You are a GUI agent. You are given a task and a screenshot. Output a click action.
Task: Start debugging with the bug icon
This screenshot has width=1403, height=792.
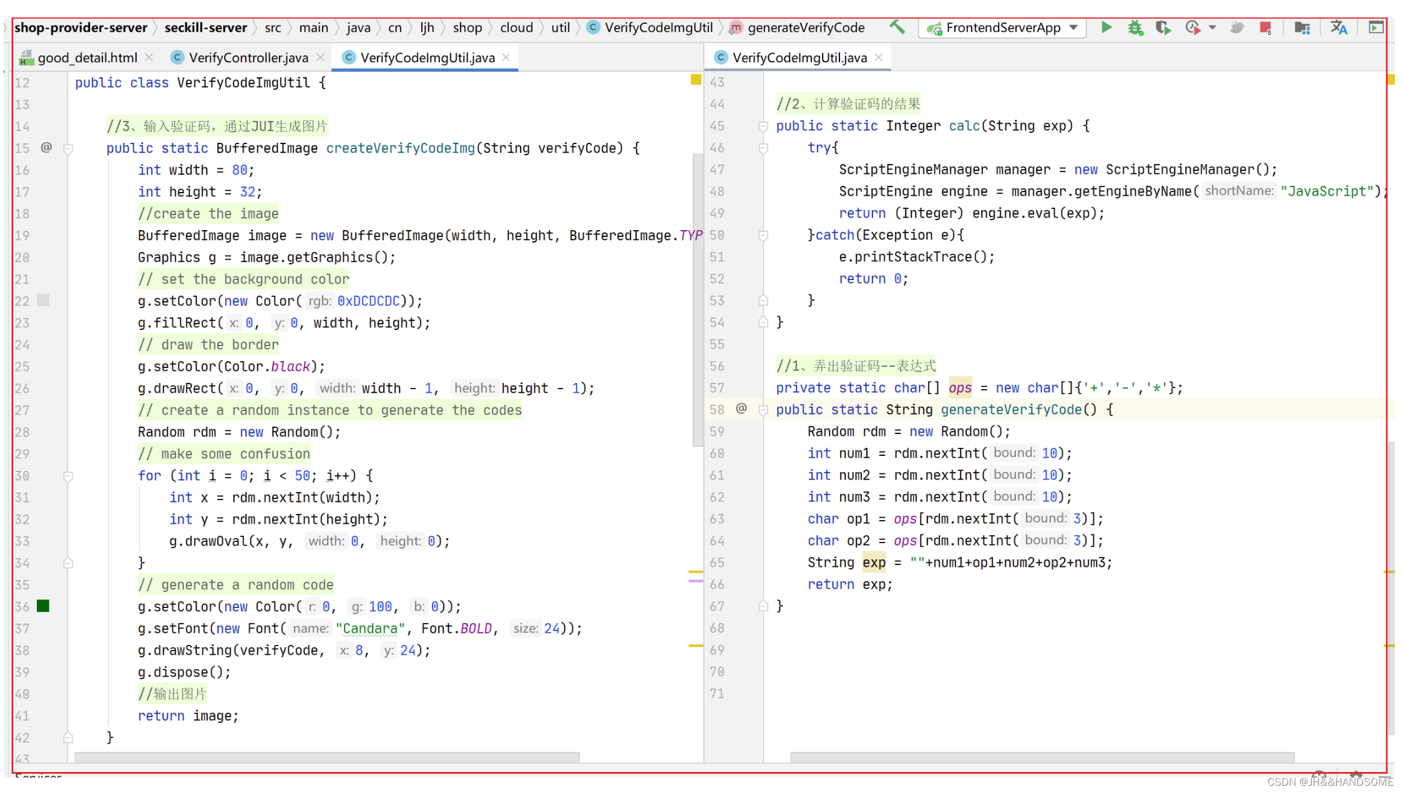pos(1135,27)
